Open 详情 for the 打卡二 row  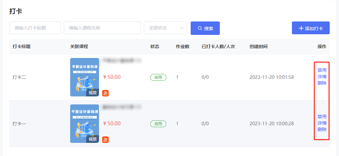[322, 77]
